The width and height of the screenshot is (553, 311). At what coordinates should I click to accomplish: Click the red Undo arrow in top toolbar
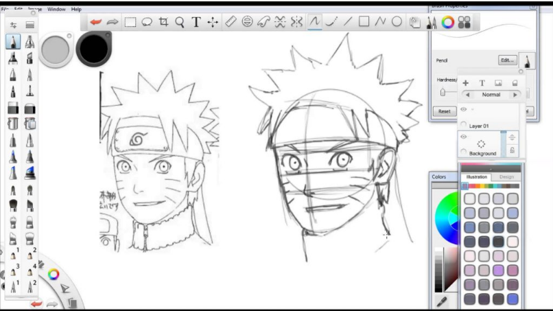click(95, 22)
